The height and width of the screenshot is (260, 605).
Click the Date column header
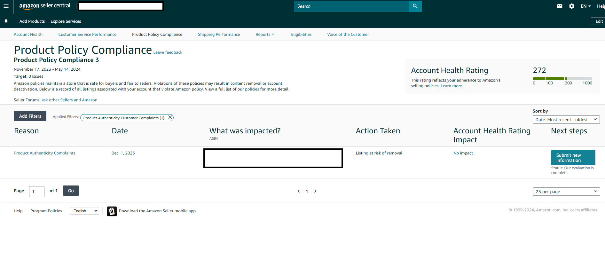[120, 131]
